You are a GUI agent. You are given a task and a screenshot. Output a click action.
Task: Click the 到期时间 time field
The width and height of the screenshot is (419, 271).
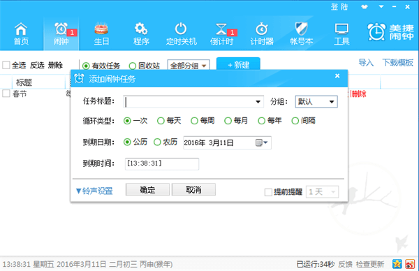(x=162, y=163)
